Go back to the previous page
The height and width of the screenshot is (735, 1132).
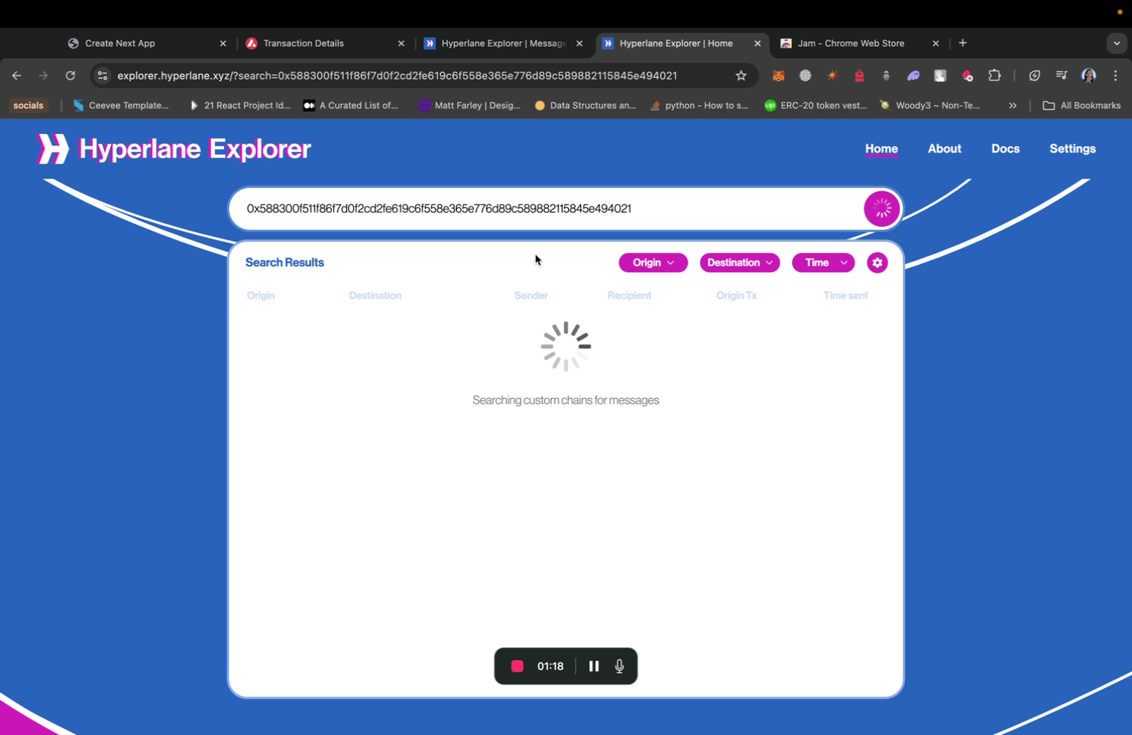[16, 76]
